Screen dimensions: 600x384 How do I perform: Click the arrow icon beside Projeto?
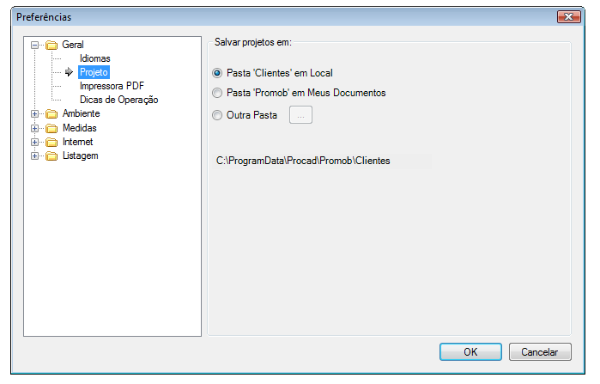pyautogui.click(x=69, y=72)
